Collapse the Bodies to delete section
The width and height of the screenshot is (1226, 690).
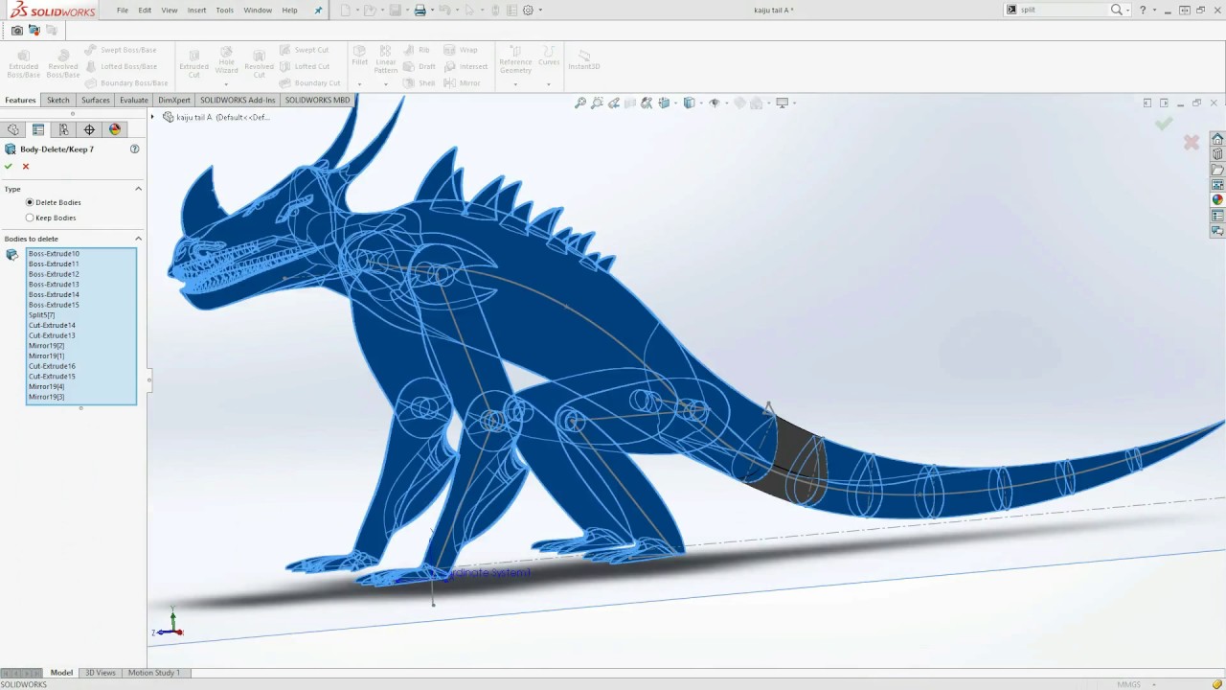[138, 239]
